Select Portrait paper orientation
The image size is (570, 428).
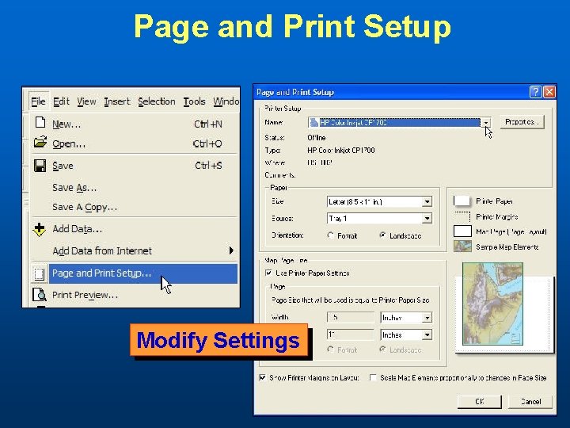pyautogui.click(x=330, y=235)
